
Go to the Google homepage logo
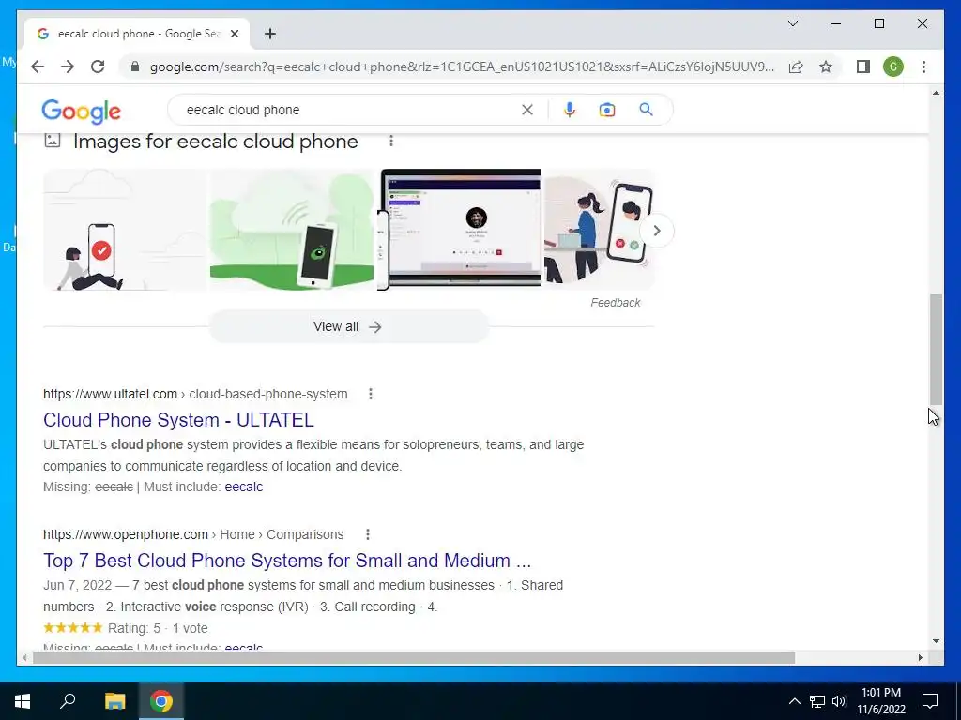pyautogui.click(x=81, y=111)
